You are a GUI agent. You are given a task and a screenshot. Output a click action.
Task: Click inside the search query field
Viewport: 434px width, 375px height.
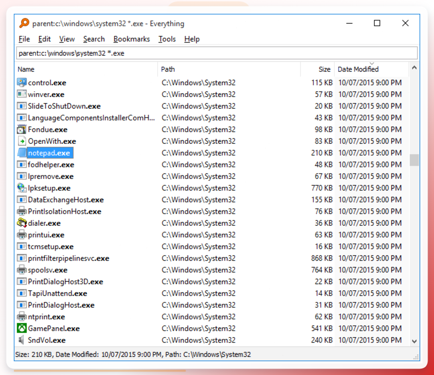coord(217,53)
